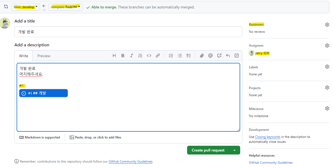The image size is (334, 168).
Task: Switch to the Write tab
Action: click(23, 56)
